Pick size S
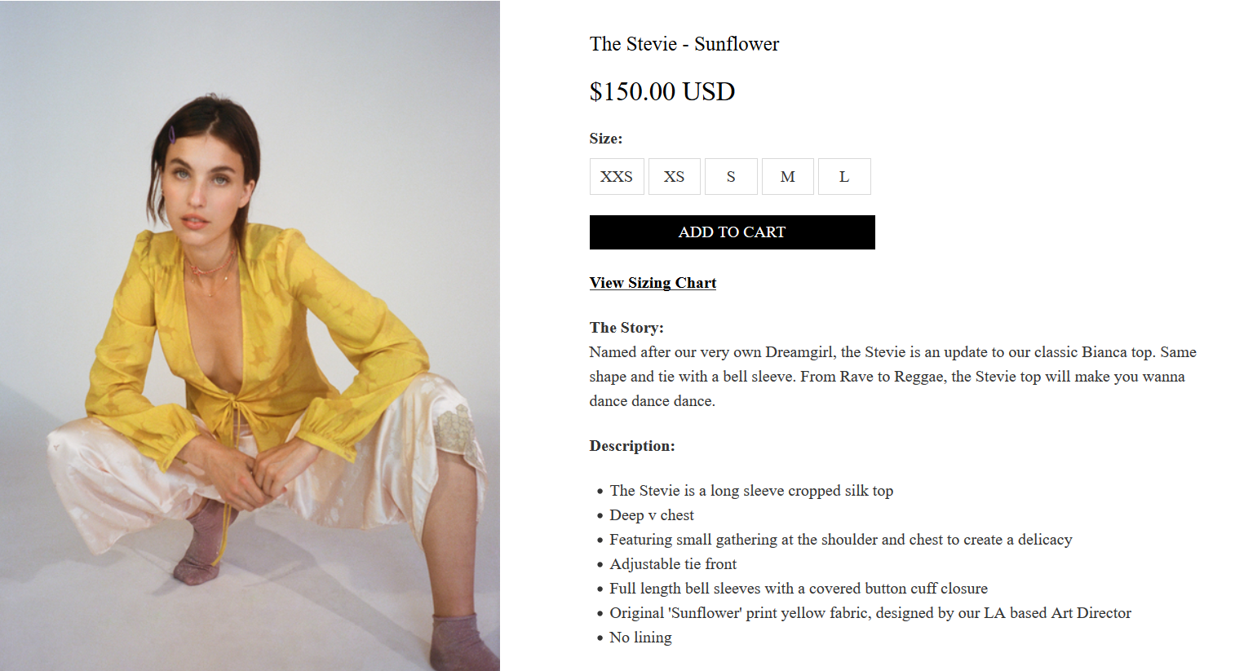 731,176
